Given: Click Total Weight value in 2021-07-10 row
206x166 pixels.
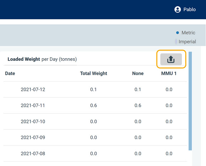Looking at the screenshot, I should pos(93,121).
